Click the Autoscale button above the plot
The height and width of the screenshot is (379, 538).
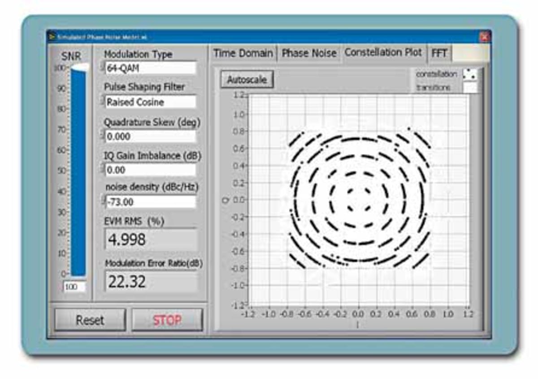[x=246, y=79]
